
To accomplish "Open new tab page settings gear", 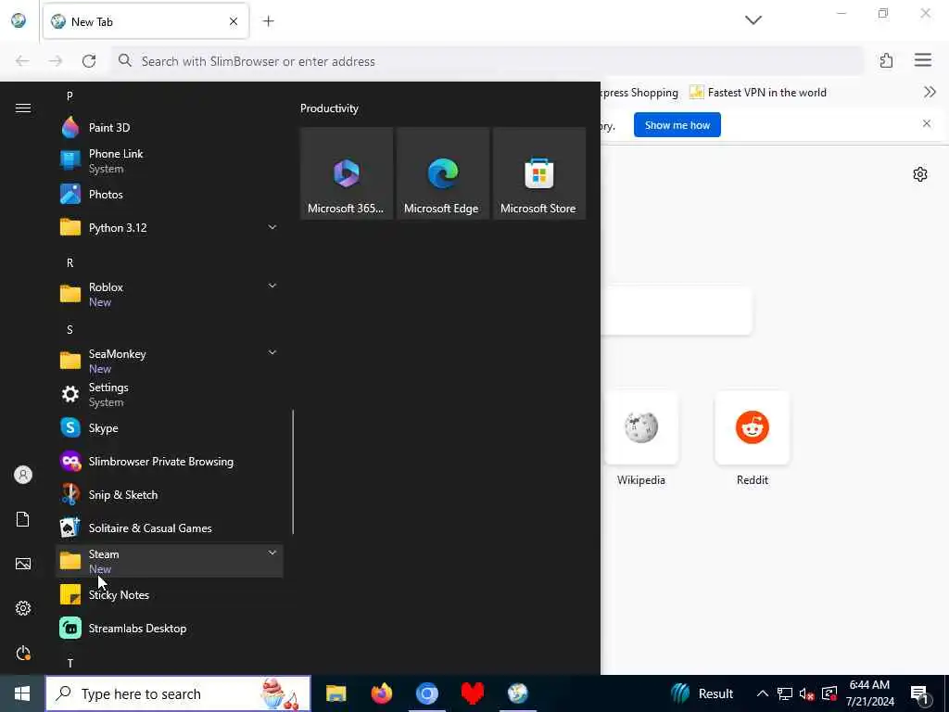I will coord(920,174).
